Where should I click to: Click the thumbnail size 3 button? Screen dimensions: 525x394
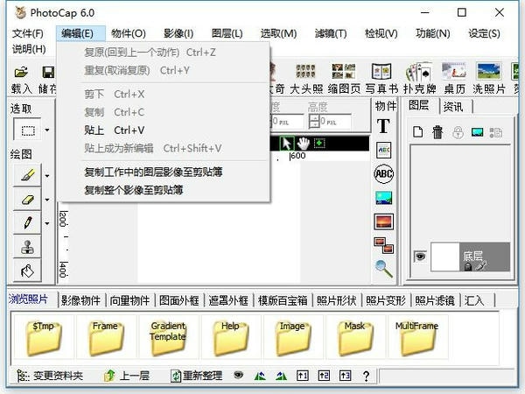(346, 376)
